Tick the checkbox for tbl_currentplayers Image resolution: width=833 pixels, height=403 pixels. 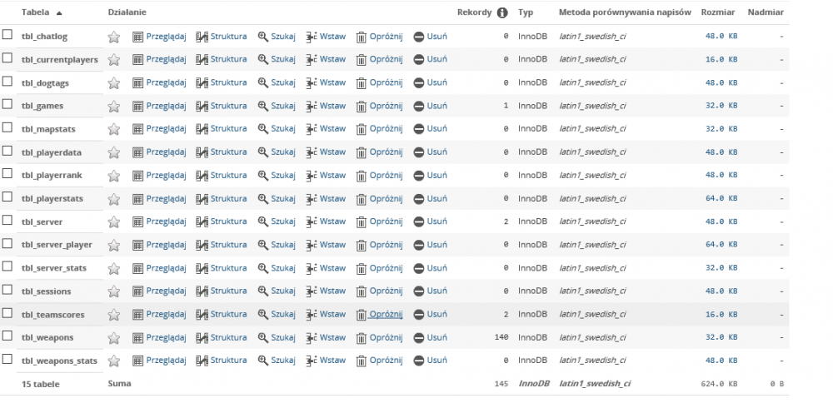(7, 59)
